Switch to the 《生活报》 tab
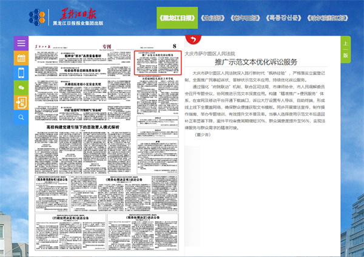This screenshot has height=257, width=364. pyautogui.click(x=213, y=18)
